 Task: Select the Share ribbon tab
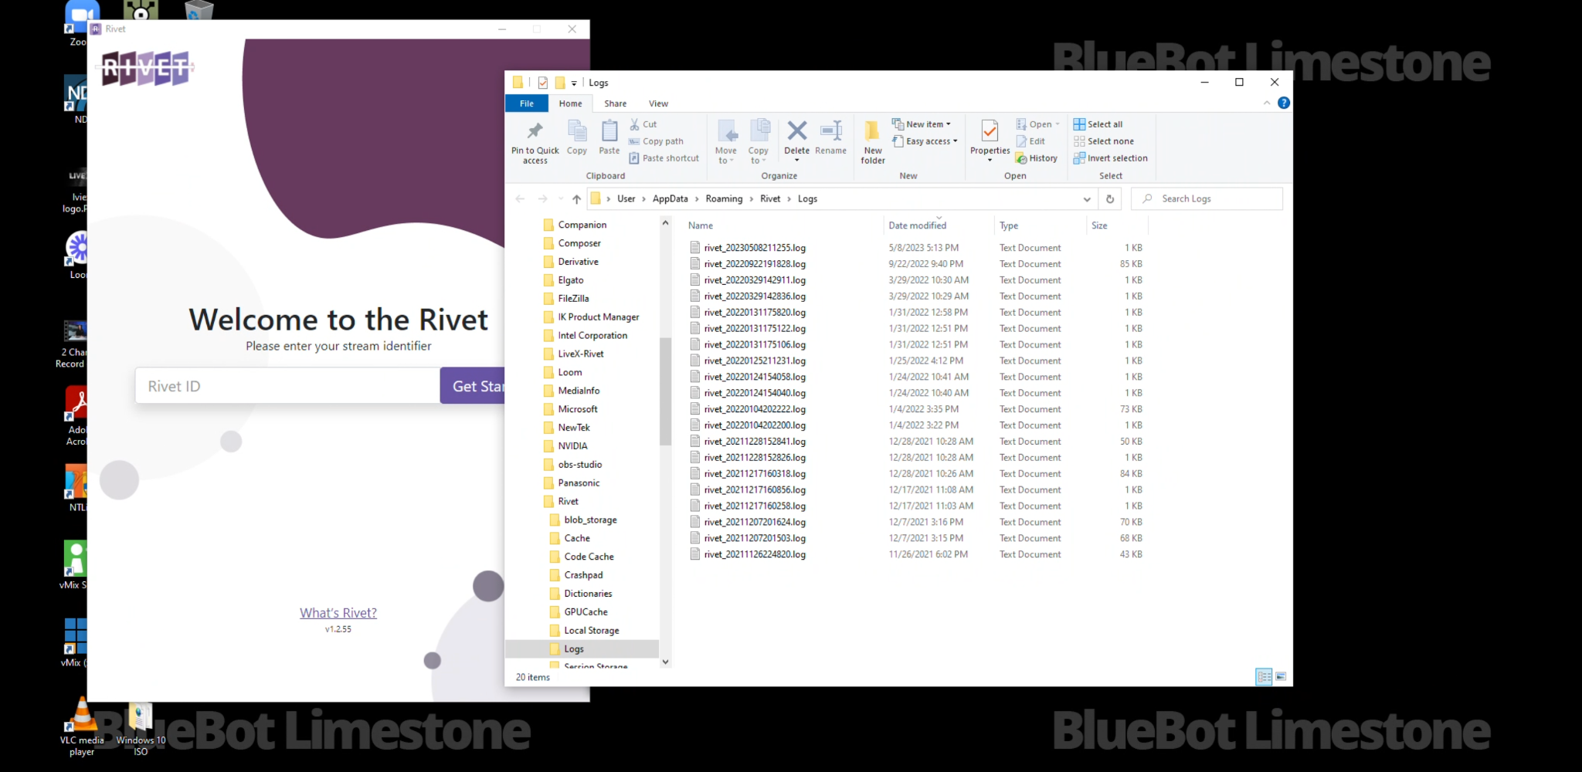coord(616,103)
